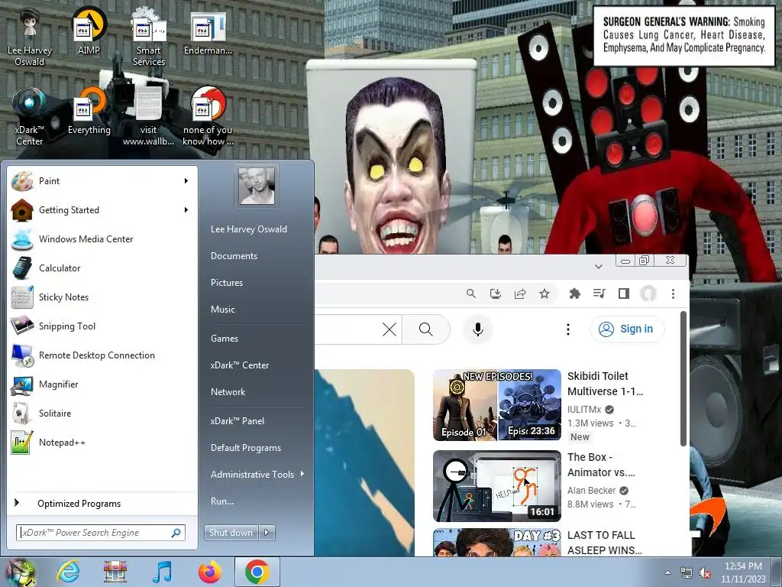This screenshot has height=587, width=782.
Task: Expand the Paint jump list arrow
Action: click(x=186, y=180)
